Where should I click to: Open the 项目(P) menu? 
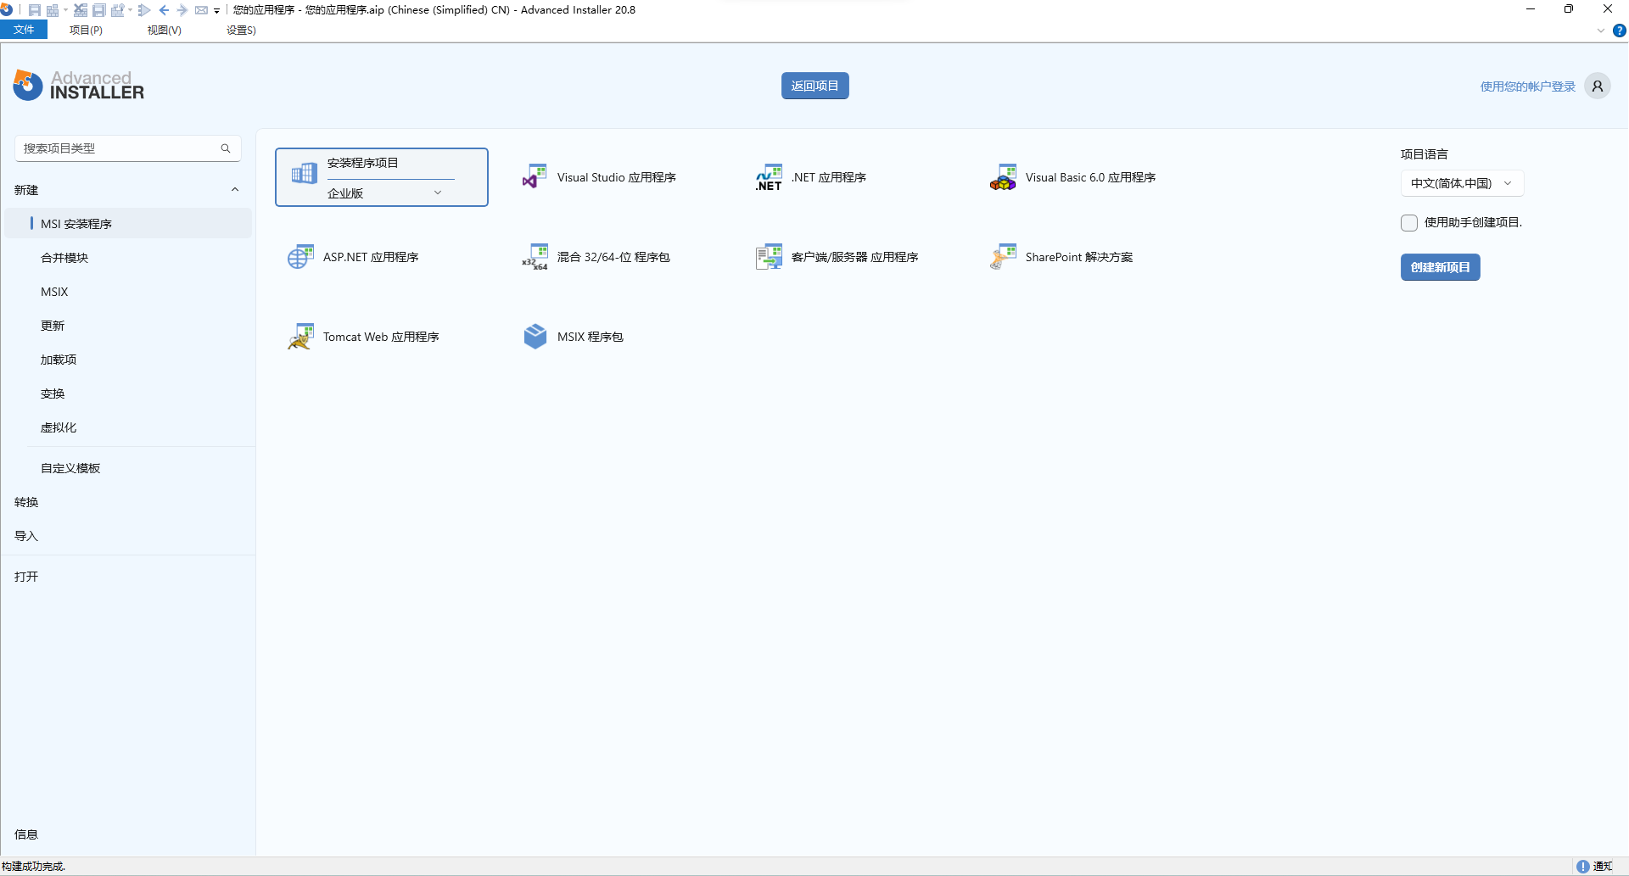click(86, 30)
